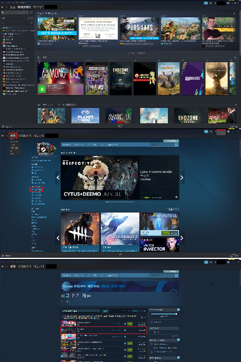Image resolution: width=241 pixels, height=362 pixels.
Task: Click the back arrow in the middle Store window
Action: click(2, 136)
